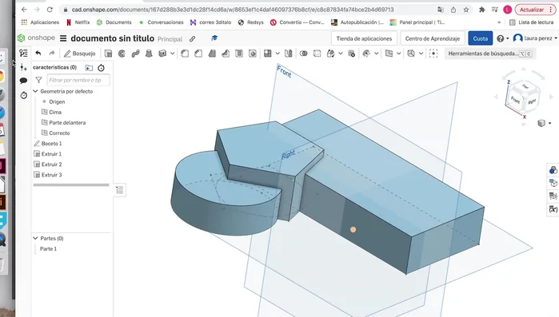The height and width of the screenshot is (317, 559).
Task: Select the Draft tool icon
Action: (212, 53)
